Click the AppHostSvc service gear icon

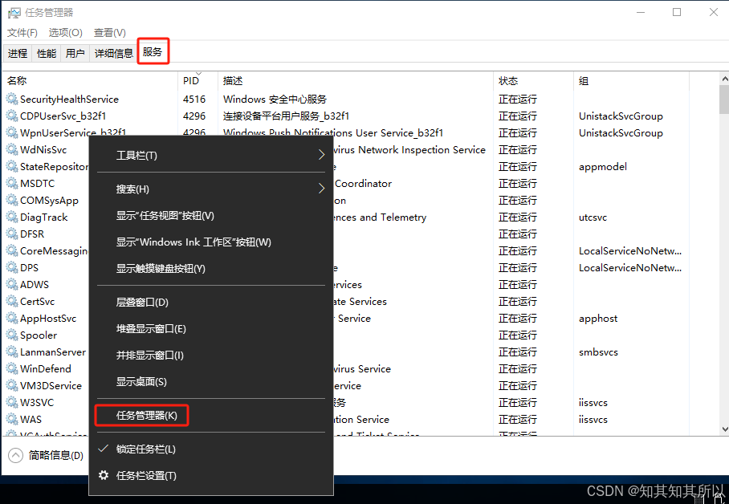[12, 318]
